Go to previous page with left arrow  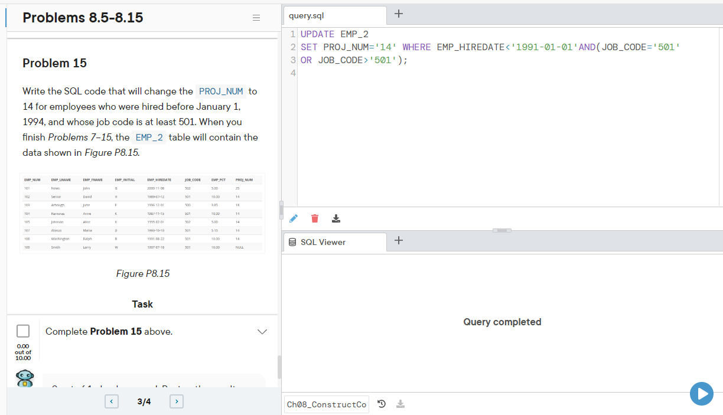[111, 401]
